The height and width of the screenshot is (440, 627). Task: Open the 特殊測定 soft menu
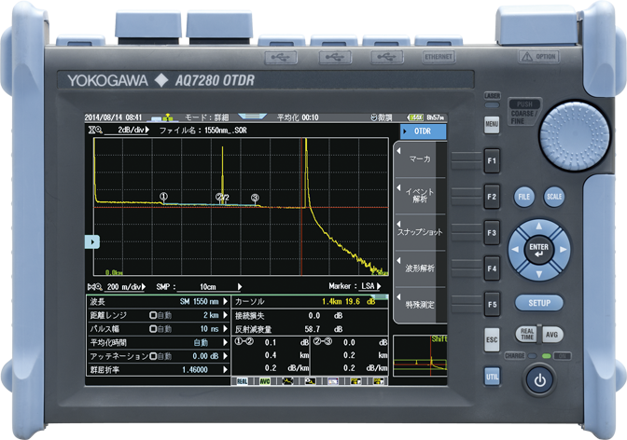click(420, 305)
